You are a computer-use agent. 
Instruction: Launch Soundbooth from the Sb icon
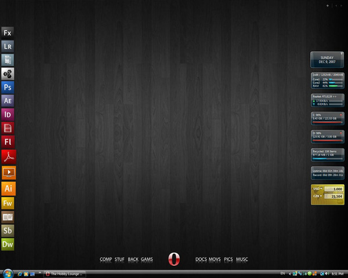(8, 231)
